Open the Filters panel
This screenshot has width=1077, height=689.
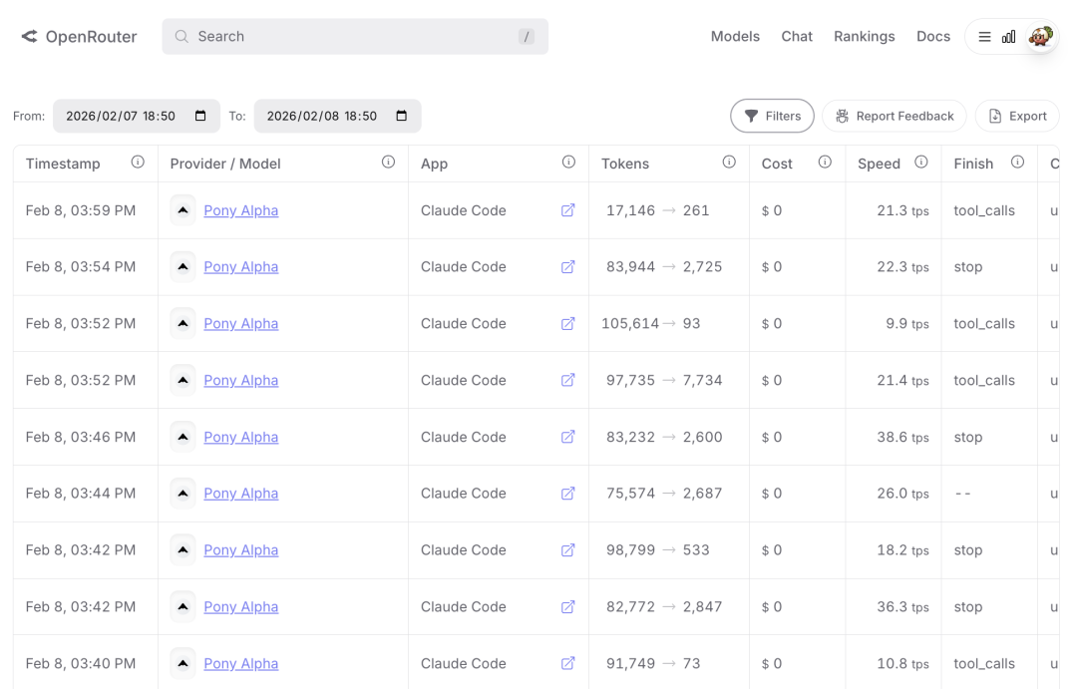pyautogui.click(x=772, y=116)
